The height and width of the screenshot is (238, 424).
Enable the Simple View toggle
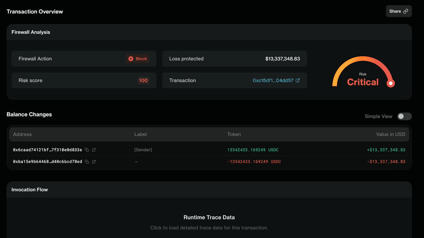404,116
